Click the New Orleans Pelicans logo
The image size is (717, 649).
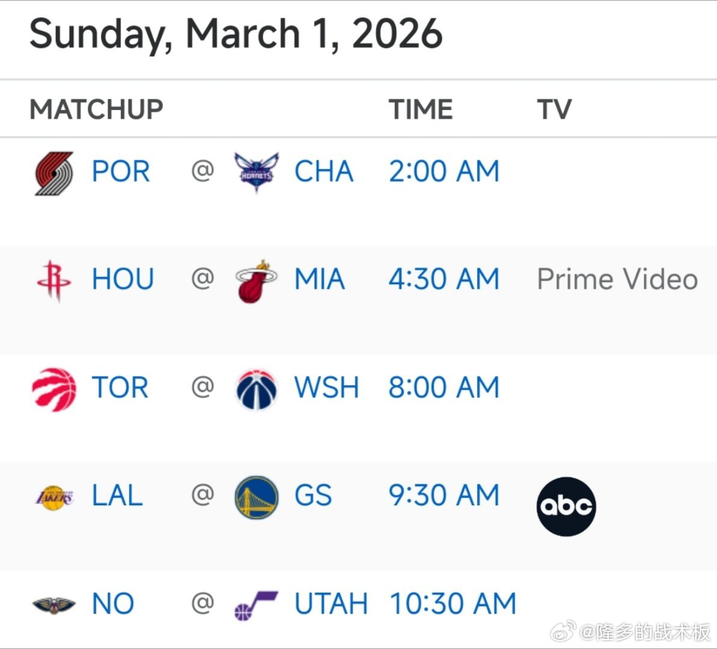54,605
